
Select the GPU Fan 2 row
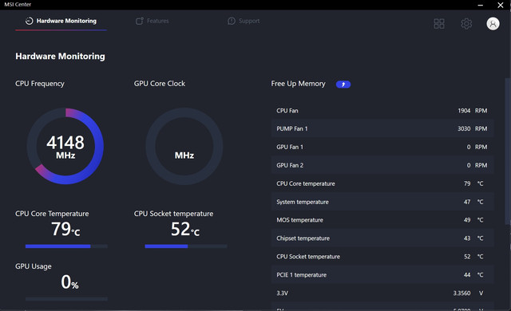pos(382,165)
